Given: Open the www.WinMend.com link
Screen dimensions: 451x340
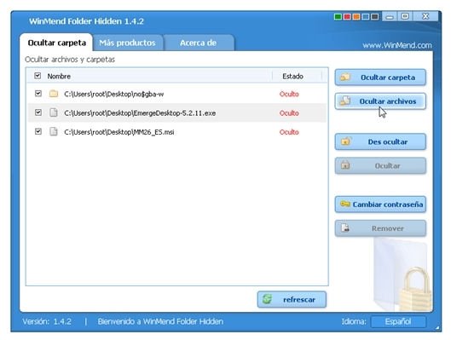Looking at the screenshot, I should 397,45.
